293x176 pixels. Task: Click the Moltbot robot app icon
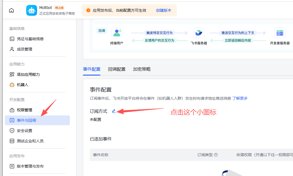point(32,10)
